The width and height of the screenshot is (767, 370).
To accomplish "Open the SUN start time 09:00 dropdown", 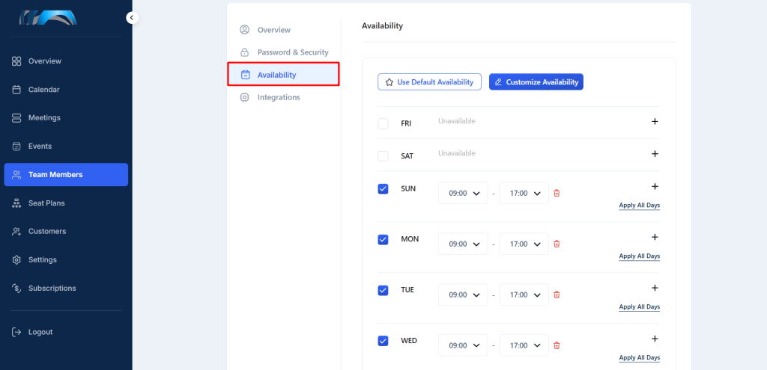I will coord(463,193).
